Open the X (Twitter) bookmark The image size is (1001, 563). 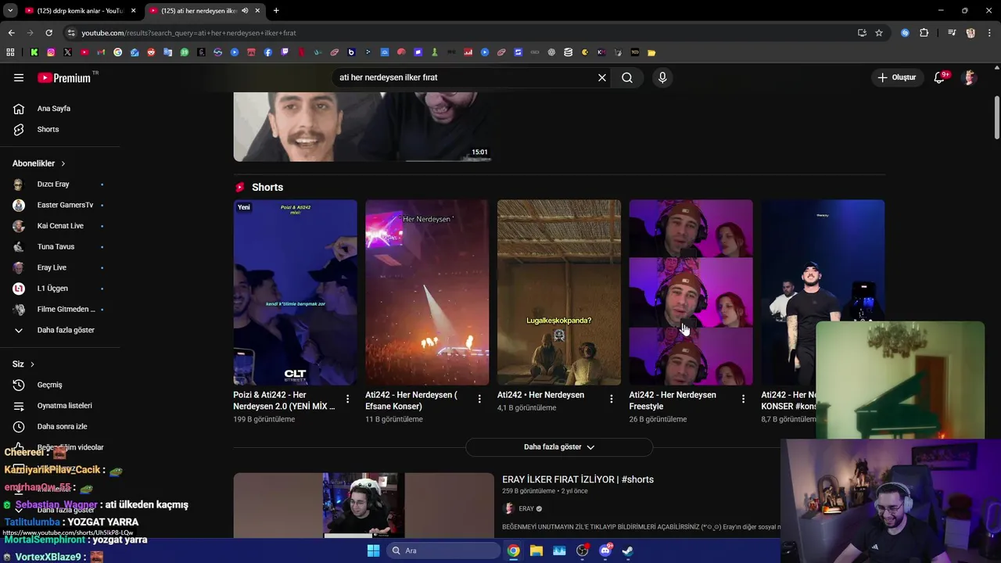[x=68, y=52]
